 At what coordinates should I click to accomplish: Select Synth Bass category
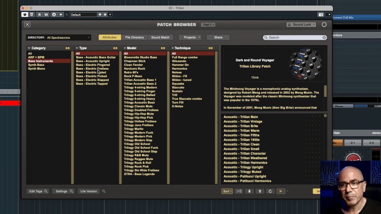click(x=36, y=65)
